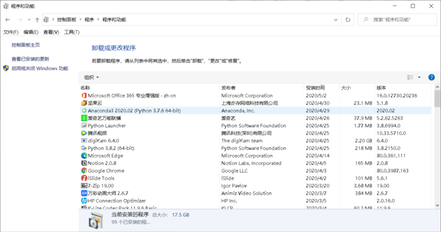This screenshot has height=232, width=441.
Task: Click 程序 in the breadcrumb
Action: coord(89,20)
